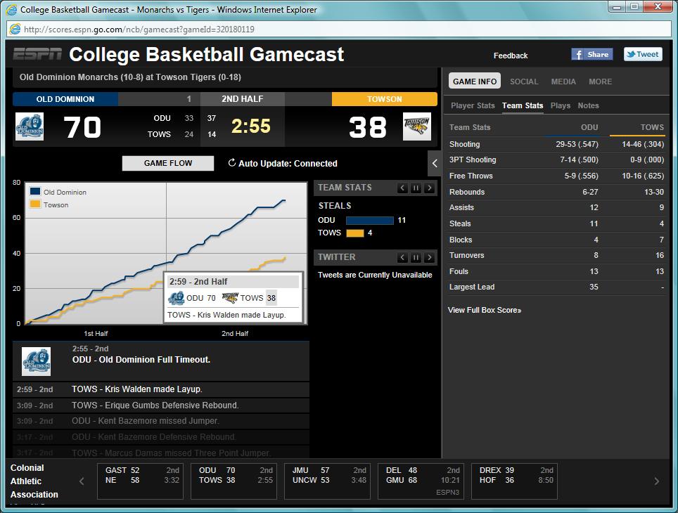The image size is (678, 513).
Task: Switch to the MEDIA tab
Action: 563,82
